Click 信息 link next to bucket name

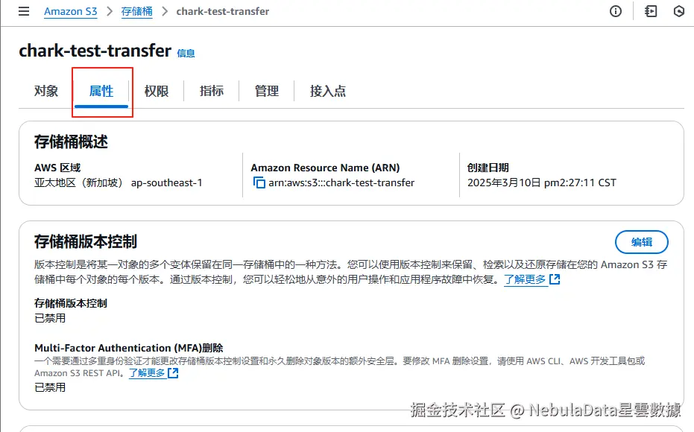click(186, 53)
